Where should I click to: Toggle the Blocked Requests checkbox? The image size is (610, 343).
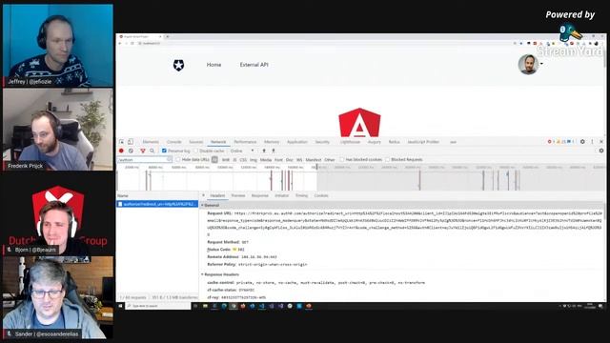click(x=388, y=159)
